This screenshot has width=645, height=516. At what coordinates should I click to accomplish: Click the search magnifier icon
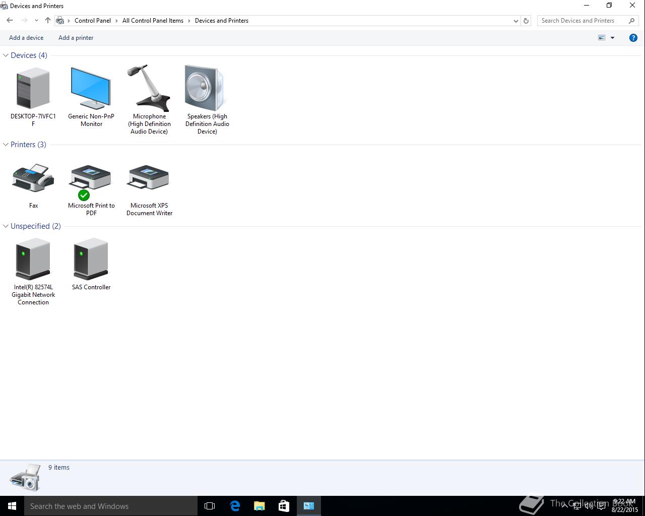click(631, 21)
